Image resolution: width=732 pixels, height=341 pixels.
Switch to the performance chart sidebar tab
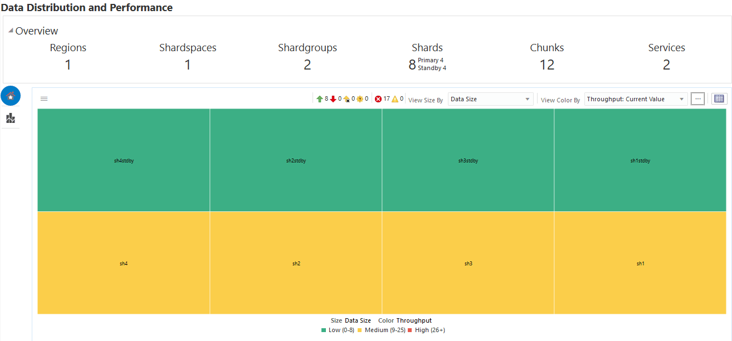11,118
